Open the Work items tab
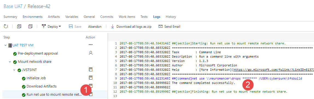The height and width of the screenshot is (99, 314). (127, 17)
